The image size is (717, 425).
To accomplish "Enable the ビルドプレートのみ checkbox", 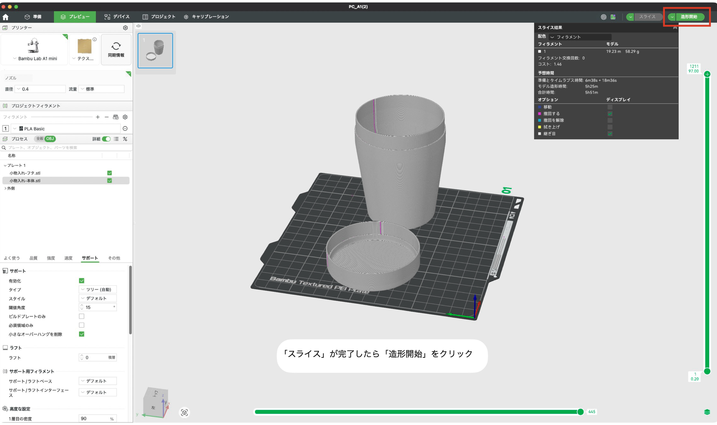I will pos(82,317).
